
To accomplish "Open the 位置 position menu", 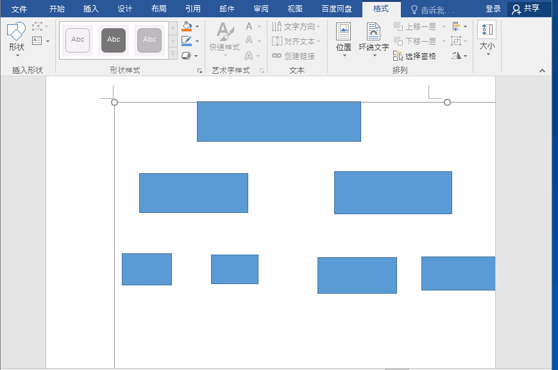I will point(344,39).
